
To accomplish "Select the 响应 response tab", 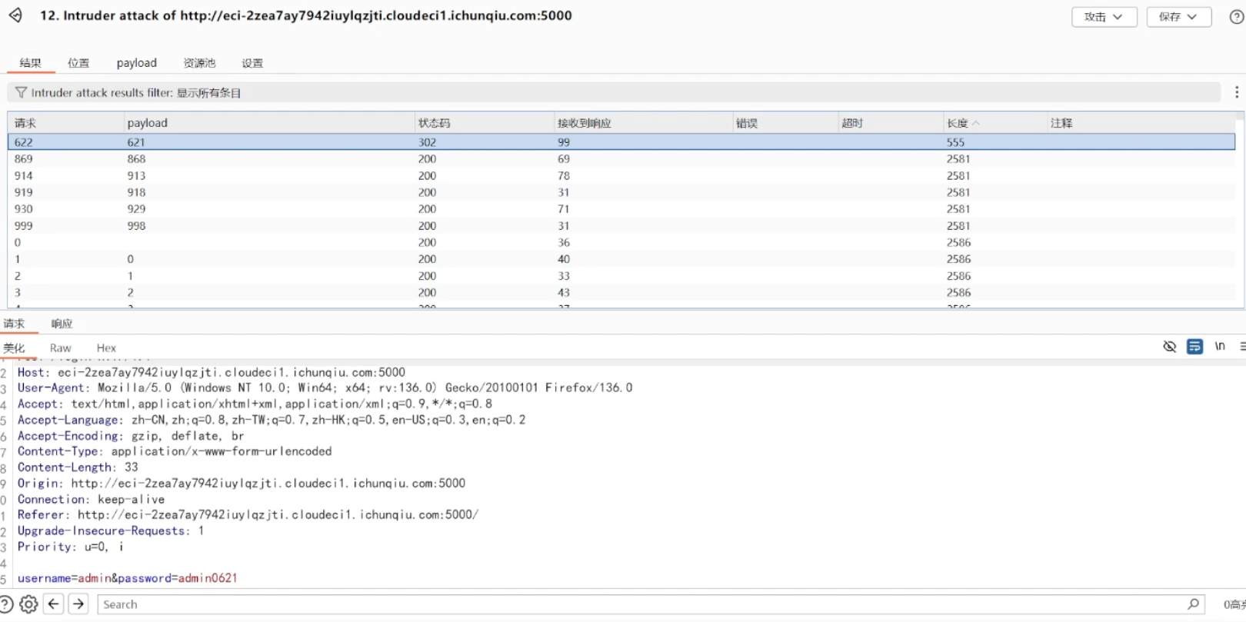I will (x=62, y=324).
